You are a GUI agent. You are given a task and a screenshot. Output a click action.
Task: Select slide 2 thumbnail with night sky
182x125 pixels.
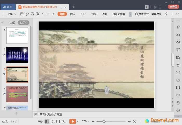coord(17,55)
